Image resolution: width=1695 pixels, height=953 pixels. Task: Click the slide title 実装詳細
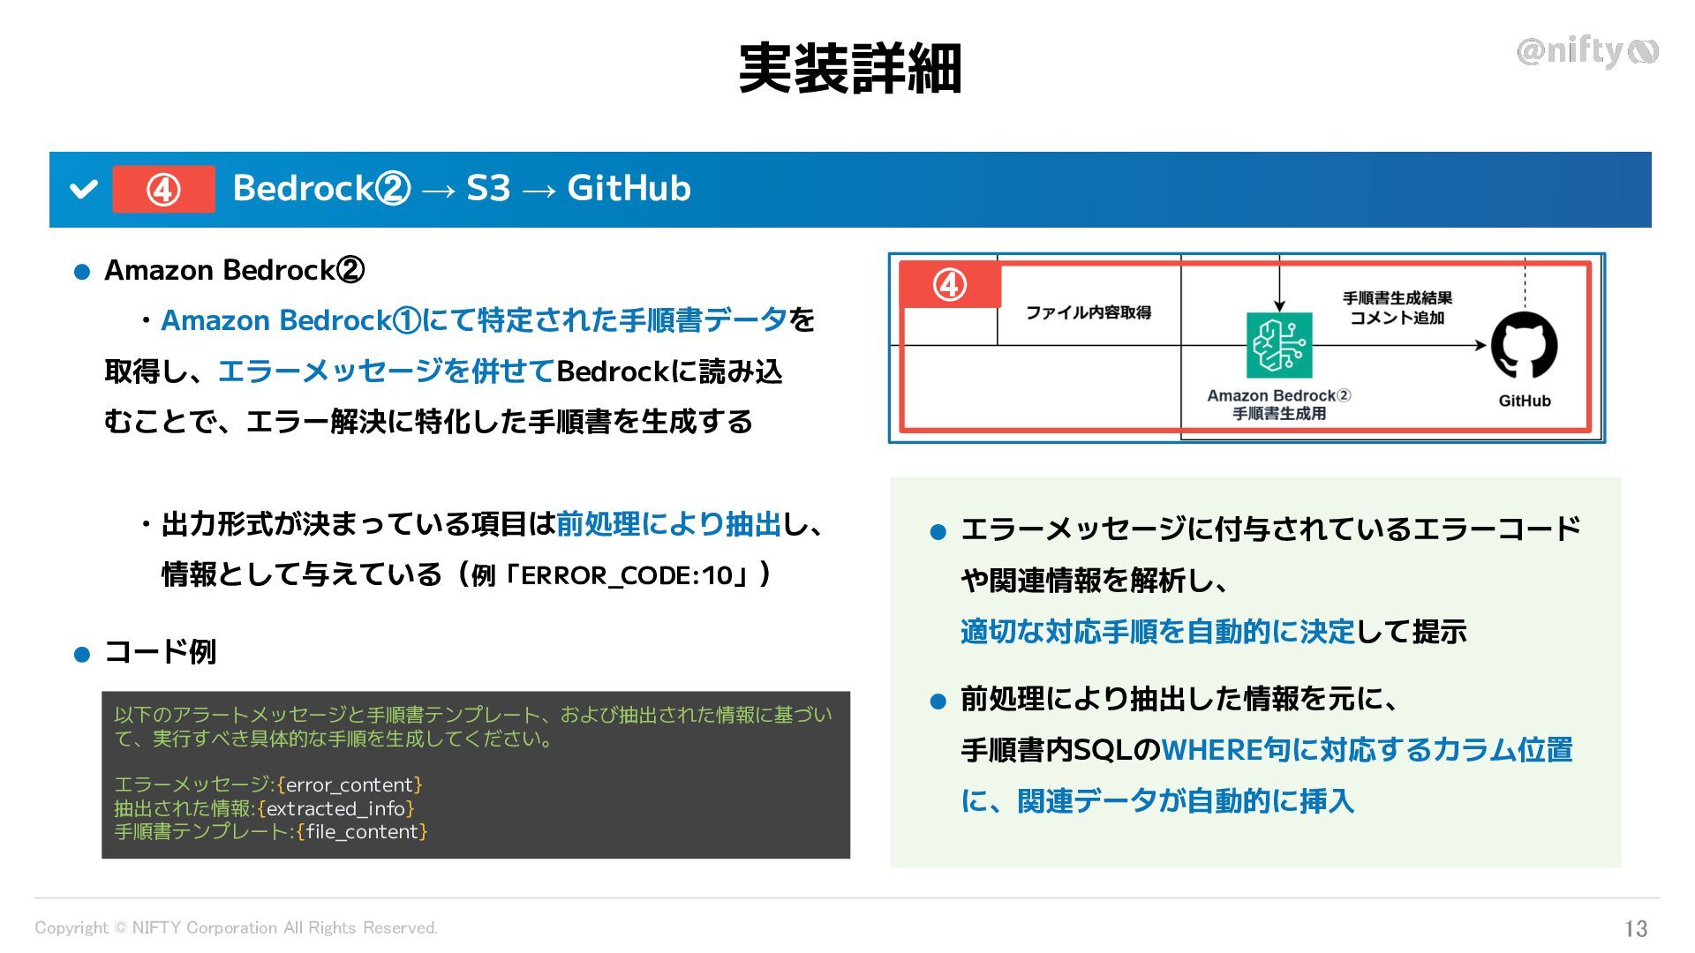(x=848, y=69)
